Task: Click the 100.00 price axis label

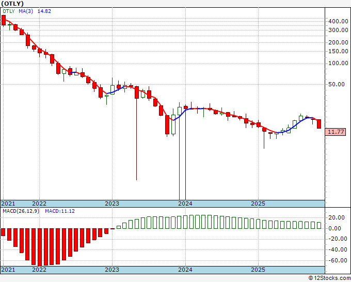Action: (x=338, y=63)
